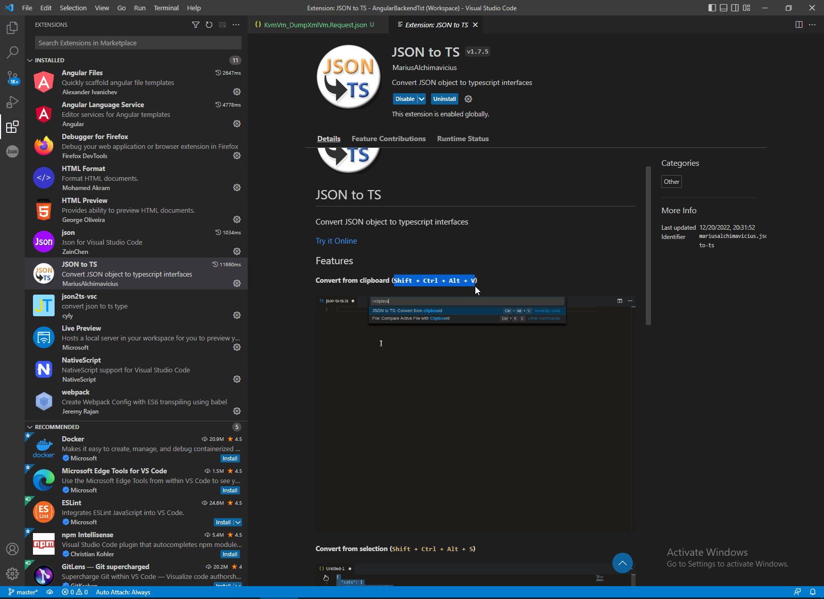Screen dimensions: 824x599
Task: Open the Search view in activity bar
Action: coord(12,53)
